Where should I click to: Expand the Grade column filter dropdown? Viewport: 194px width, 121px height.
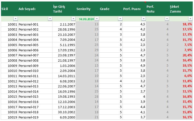pos(120,19)
